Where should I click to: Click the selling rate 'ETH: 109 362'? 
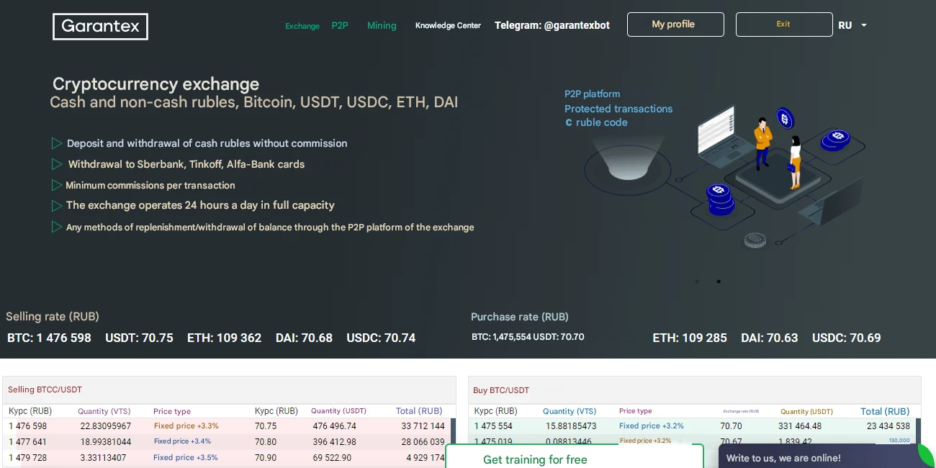click(224, 338)
